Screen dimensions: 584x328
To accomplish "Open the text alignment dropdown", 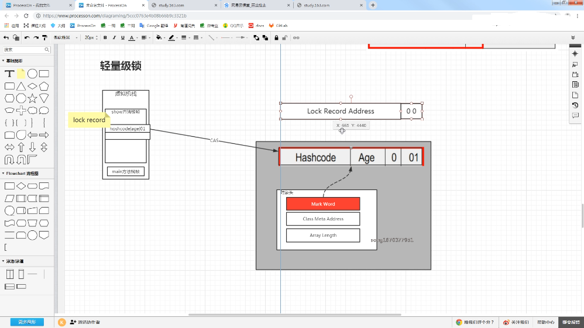I will pos(145,37).
